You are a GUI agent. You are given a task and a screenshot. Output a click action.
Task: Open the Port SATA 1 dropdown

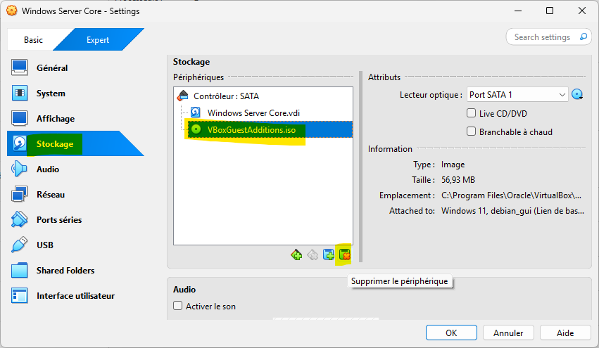(x=517, y=95)
